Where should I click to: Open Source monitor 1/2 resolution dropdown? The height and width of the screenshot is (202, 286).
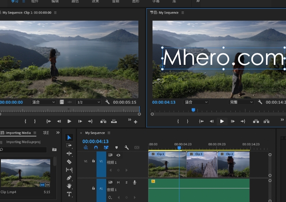[x=88, y=102]
